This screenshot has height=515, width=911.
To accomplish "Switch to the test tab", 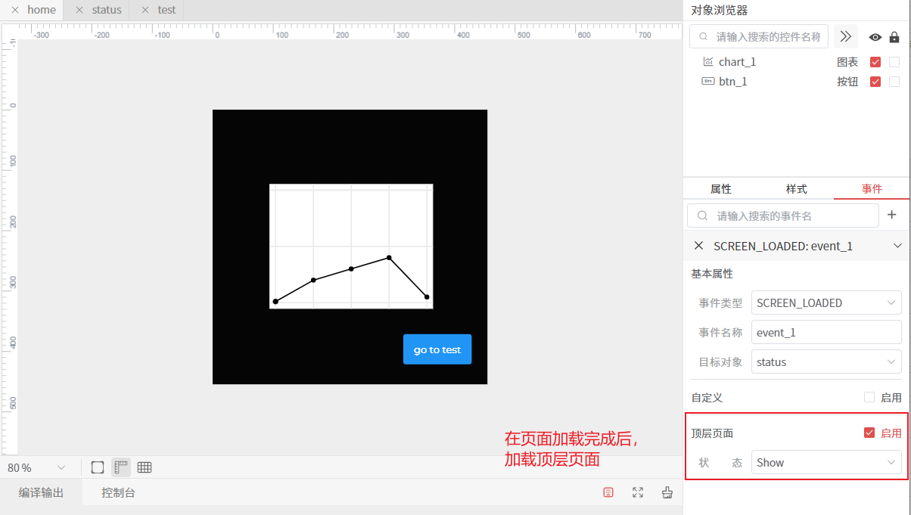I will click(166, 10).
